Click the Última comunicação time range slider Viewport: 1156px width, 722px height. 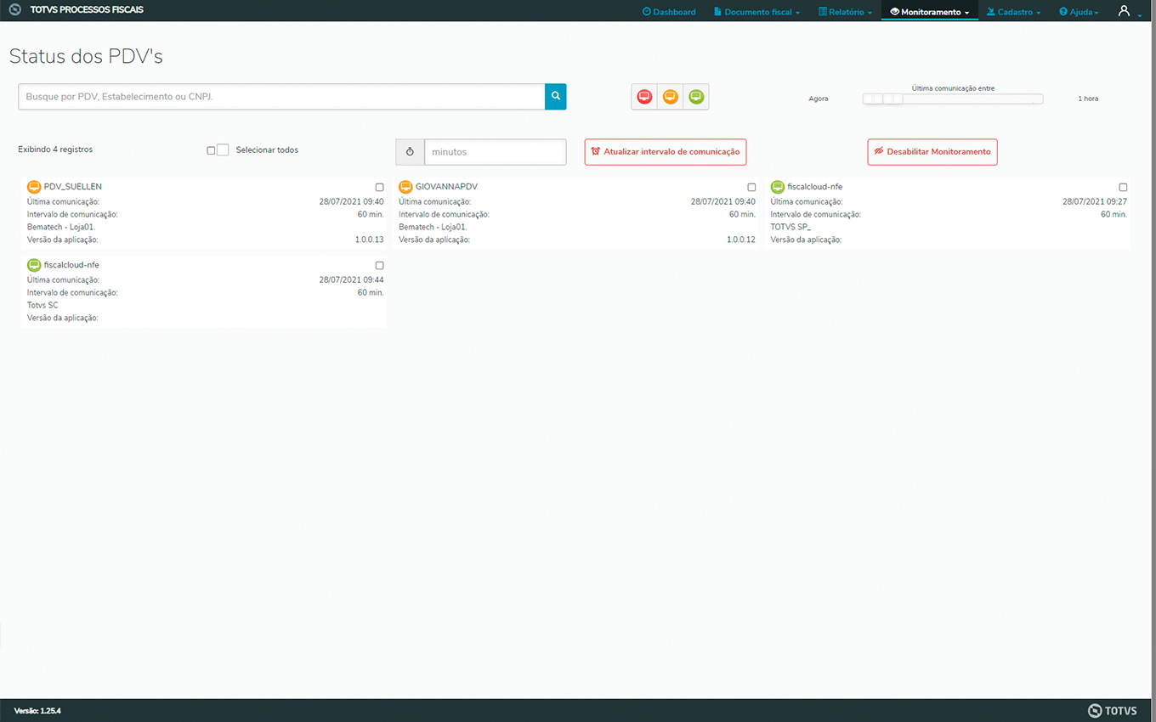click(x=952, y=99)
